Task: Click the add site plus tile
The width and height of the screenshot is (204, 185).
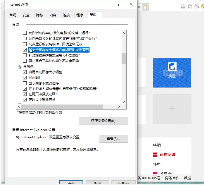Action: click(x=172, y=109)
